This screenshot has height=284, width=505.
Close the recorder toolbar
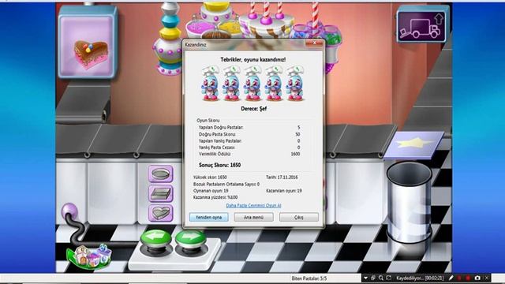[487, 278]
